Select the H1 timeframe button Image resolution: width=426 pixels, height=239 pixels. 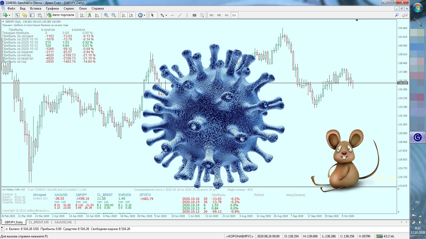pos(227,15)
